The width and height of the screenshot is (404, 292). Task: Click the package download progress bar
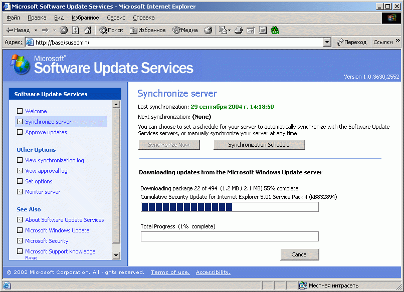click(230, 207)
